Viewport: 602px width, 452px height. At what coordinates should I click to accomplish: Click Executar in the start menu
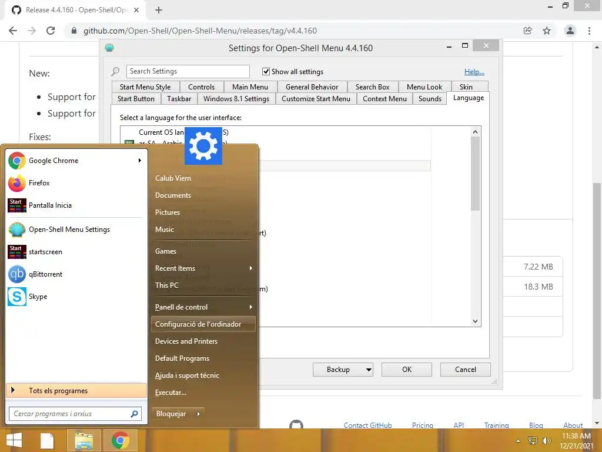[203, 393]
